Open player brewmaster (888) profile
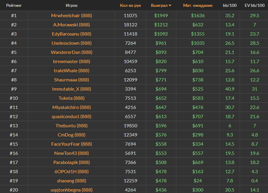Viewport: 268px width, 193px height. (x=72, y=61)
